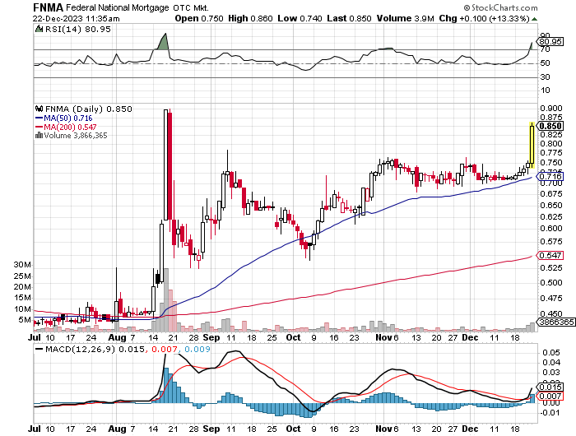Click Aug on the price panel date axis
The height and width of the screenshot is (436, 576).
pyautogui.click(x=117, y=337)
